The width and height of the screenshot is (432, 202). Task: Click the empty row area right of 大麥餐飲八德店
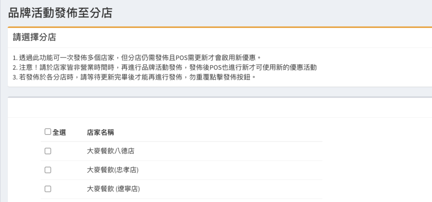pos(232,151)
